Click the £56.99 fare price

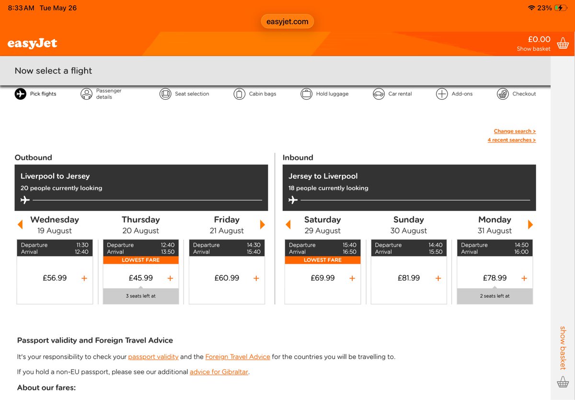[55, 278]
